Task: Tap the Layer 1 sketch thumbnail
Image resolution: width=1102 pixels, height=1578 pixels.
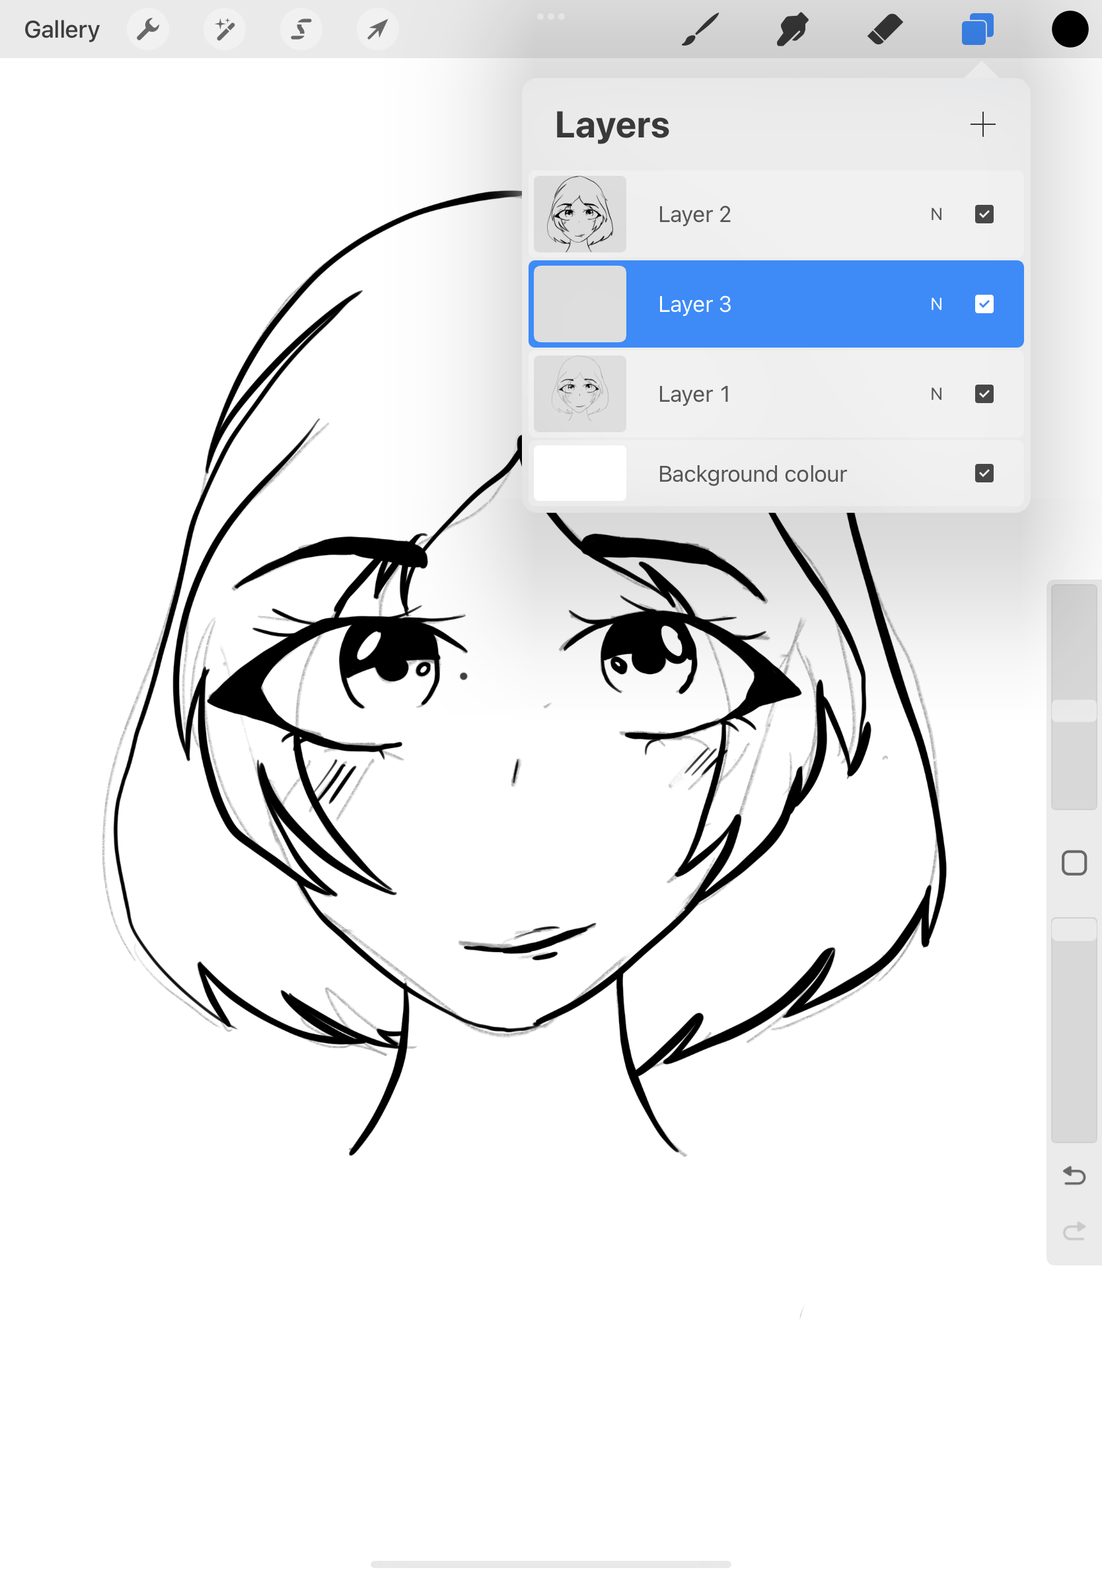Action: point(580,394)
